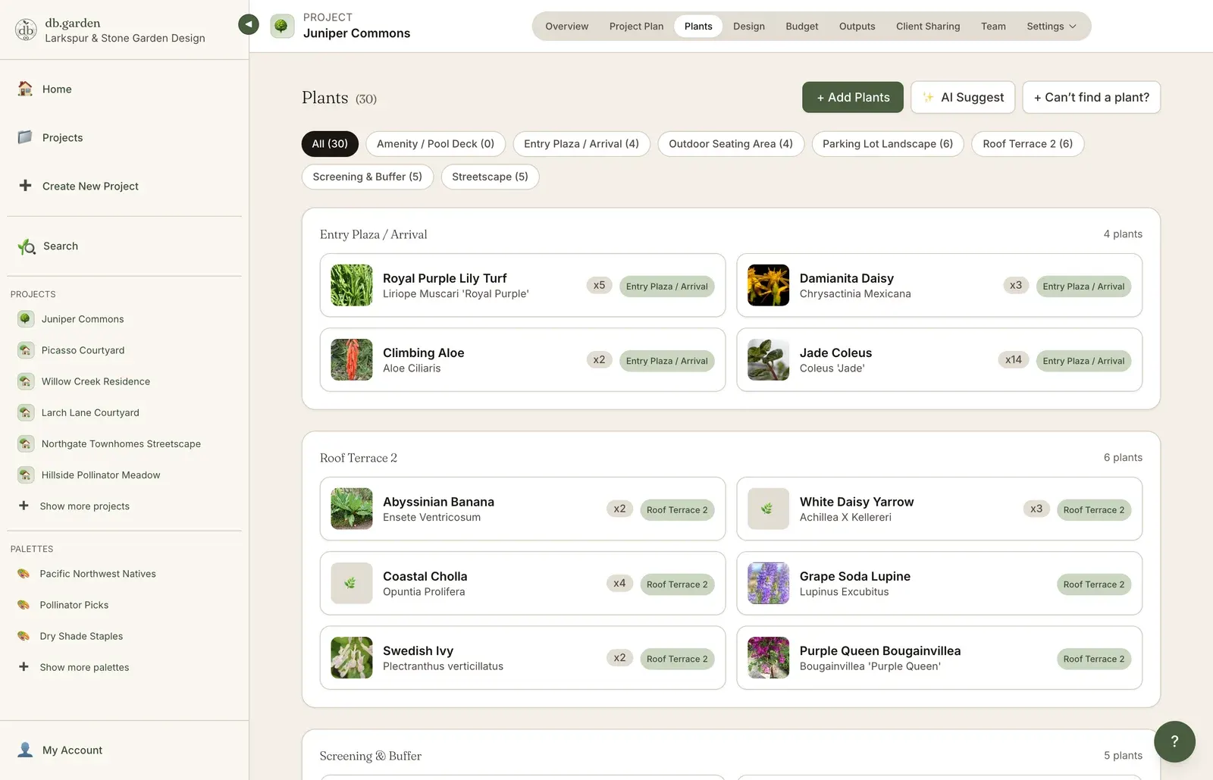The width and height of the screenshot is (1213, 780).
Task: Click the Juniper Commons project icon in sidebar
Action: pyautogui.click(x=26, y=319)
